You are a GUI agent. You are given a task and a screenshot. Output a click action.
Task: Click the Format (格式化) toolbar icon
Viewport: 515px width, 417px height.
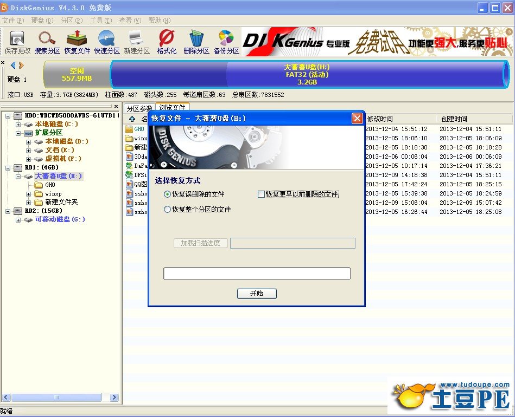167,42
